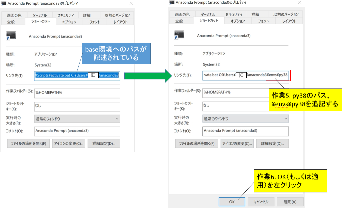Click アプリケーション type text in right dialog

pos(214,54)
